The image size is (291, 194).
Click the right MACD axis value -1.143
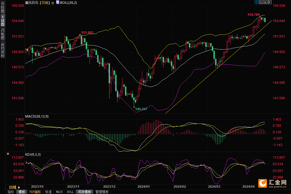278,145
